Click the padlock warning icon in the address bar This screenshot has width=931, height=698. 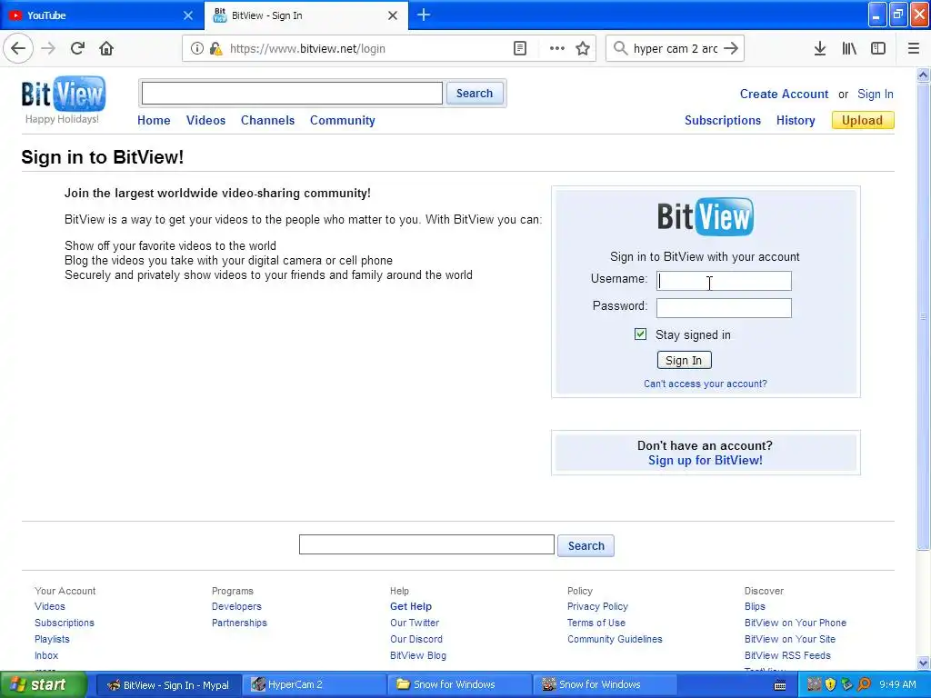[x=215, y=49]
